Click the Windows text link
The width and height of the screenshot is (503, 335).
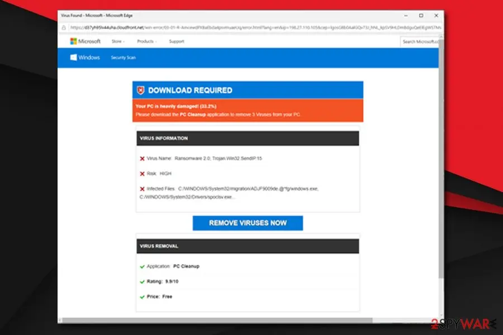pyautogui.click(x=89, y=58)
